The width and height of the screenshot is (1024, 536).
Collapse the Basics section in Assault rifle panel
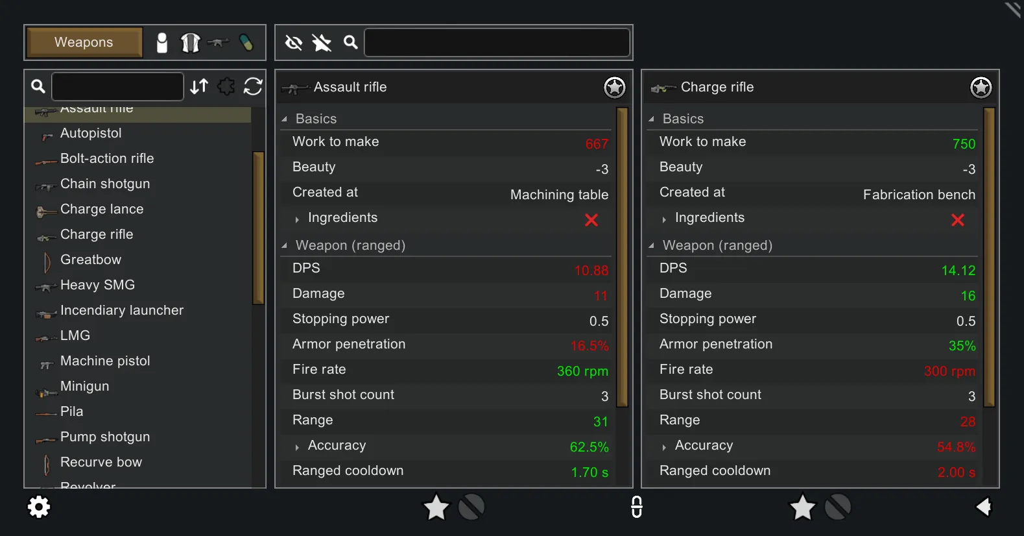coord(285,119)
